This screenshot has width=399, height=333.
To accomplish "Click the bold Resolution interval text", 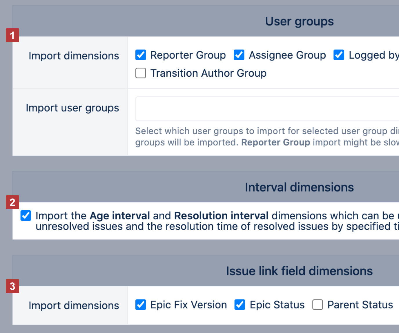I will point(221,216).
